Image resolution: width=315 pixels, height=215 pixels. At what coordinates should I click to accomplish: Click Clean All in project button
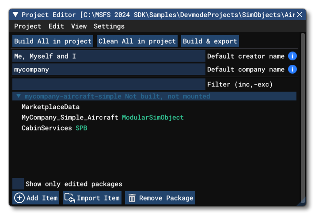click(137, 41)
